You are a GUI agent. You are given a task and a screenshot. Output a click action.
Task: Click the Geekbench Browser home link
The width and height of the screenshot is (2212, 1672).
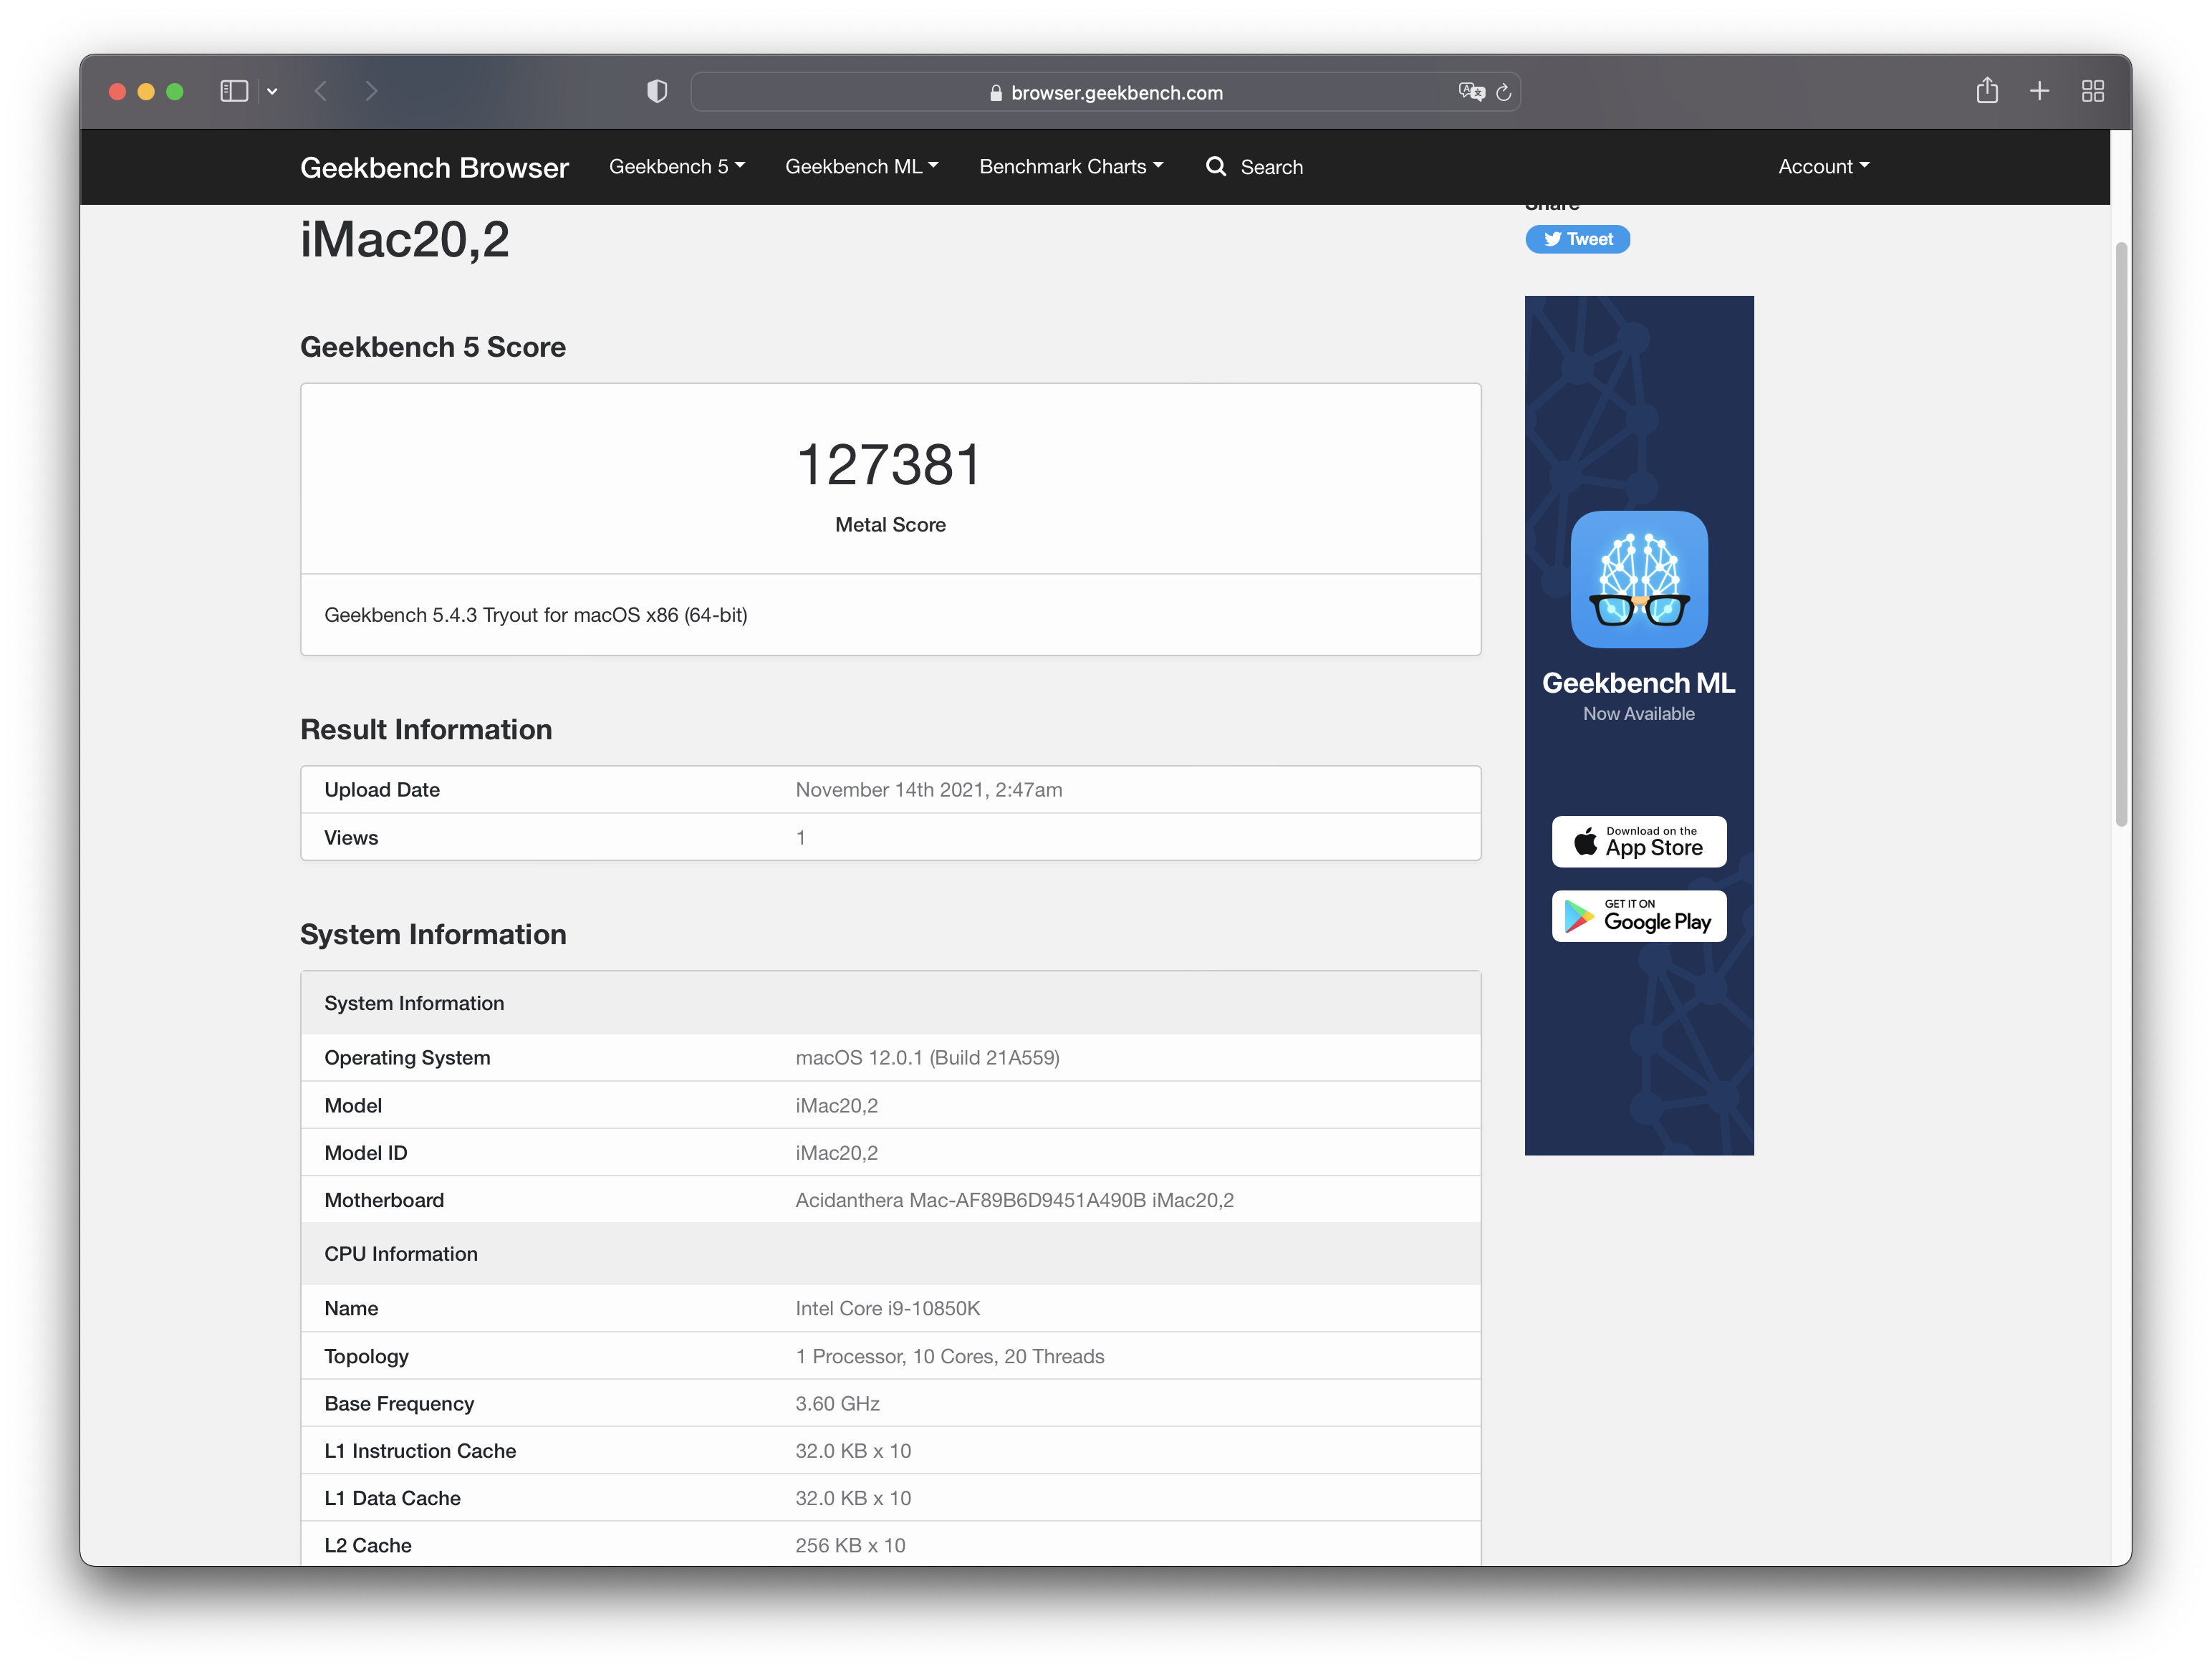click(434, 167)
